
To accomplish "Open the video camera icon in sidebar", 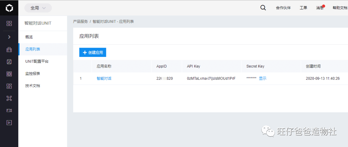I will point(9,110).
